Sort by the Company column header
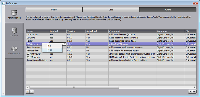Image resolution: width=200 pixels, height=97 pixels. tap(170, 31)
